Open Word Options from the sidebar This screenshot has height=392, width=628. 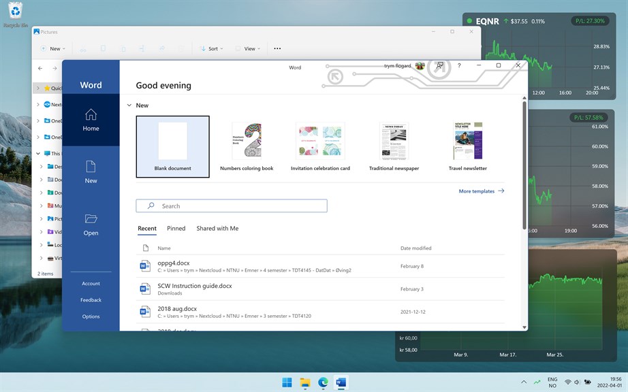[90, 316]
